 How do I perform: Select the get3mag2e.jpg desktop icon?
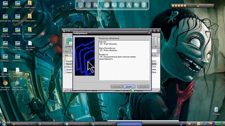18,18
